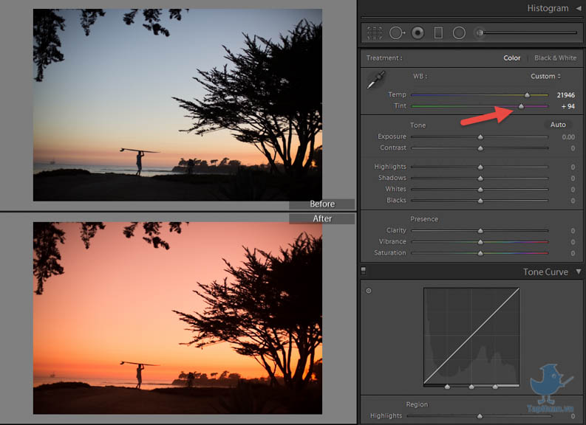Click the Auto tone button

tap(558, 125)
